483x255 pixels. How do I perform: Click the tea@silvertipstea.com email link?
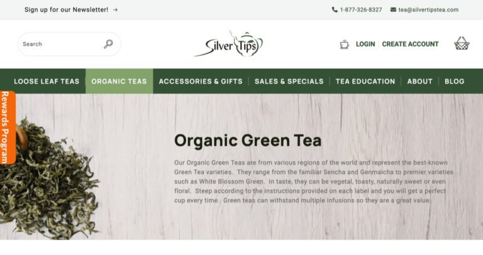(x=428, y=9)
